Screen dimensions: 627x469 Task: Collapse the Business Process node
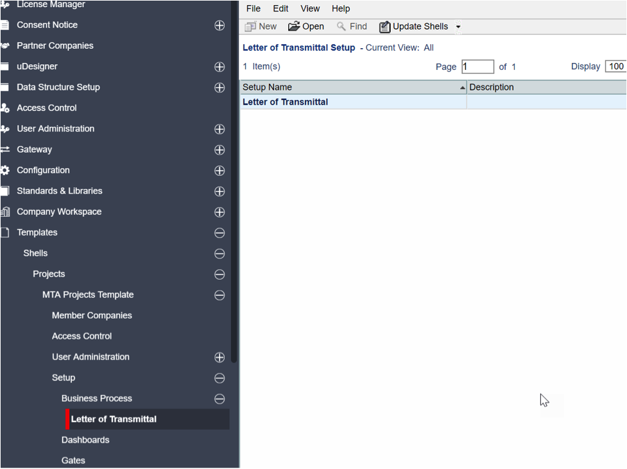(219, 399)
